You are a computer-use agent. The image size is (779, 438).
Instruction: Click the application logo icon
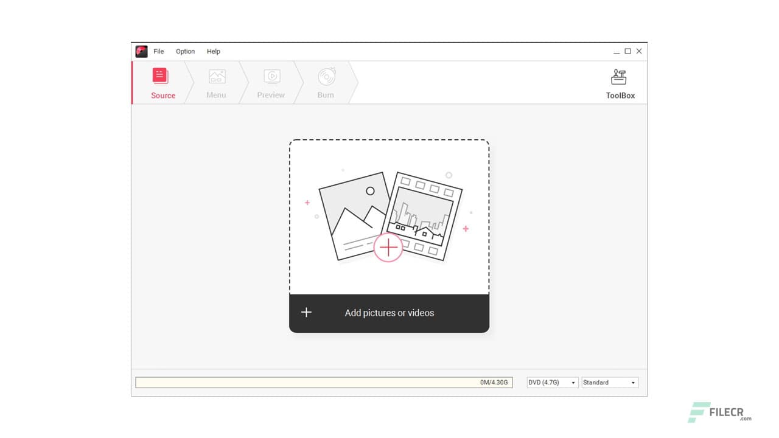click(141, 51)
